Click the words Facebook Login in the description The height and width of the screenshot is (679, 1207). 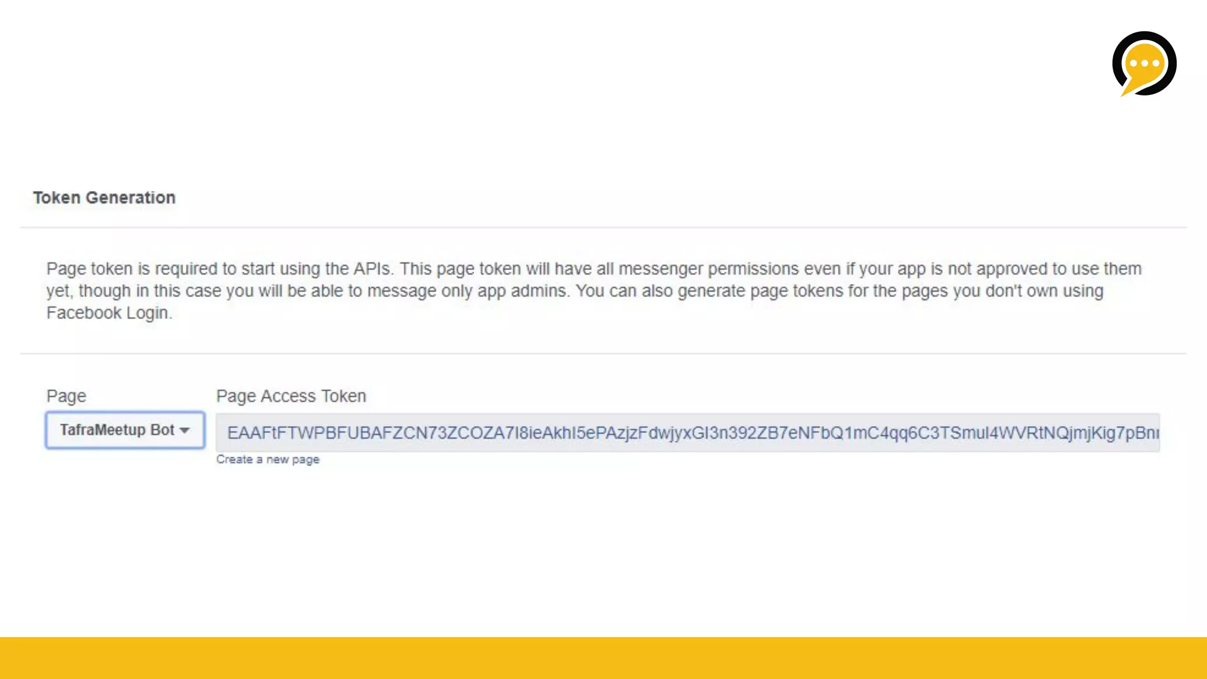(108, 312)
